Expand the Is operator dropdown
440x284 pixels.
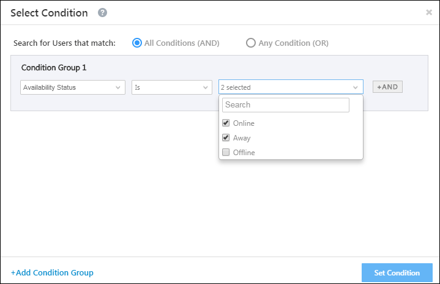171,87
